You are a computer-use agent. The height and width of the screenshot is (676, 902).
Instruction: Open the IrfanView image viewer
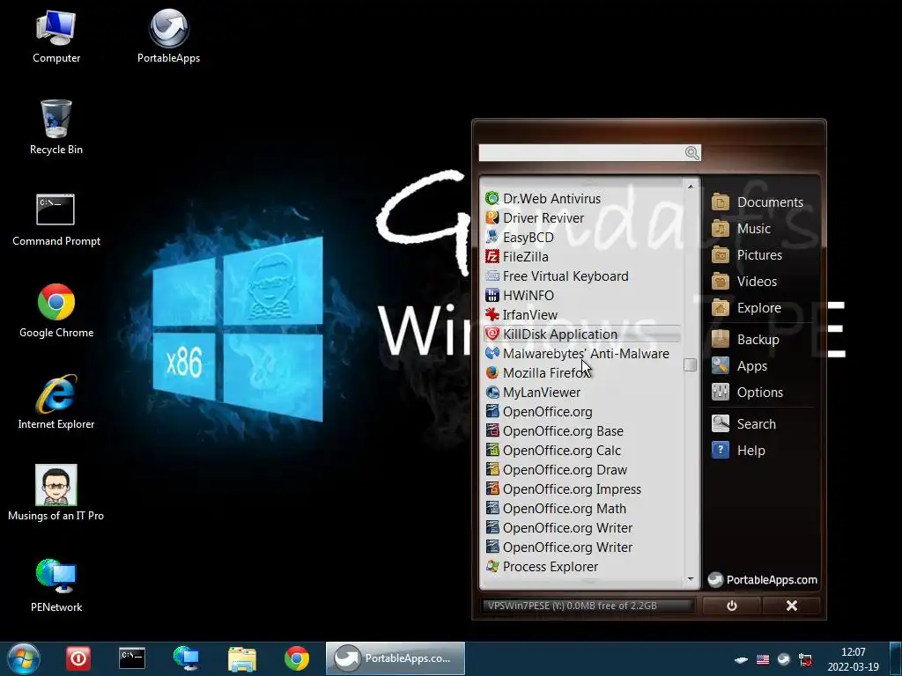521,314
